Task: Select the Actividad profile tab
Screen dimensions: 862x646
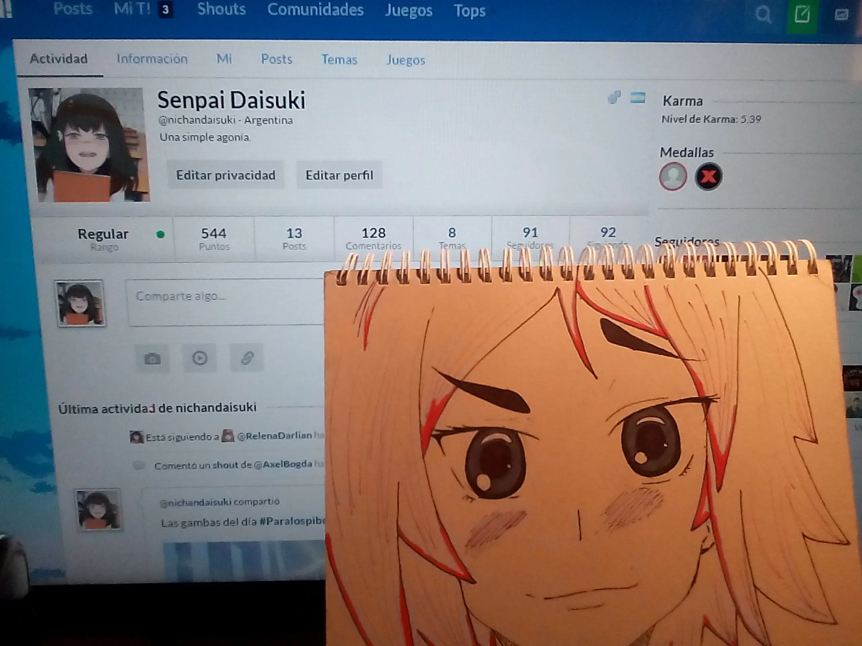Action: (59, 59)
